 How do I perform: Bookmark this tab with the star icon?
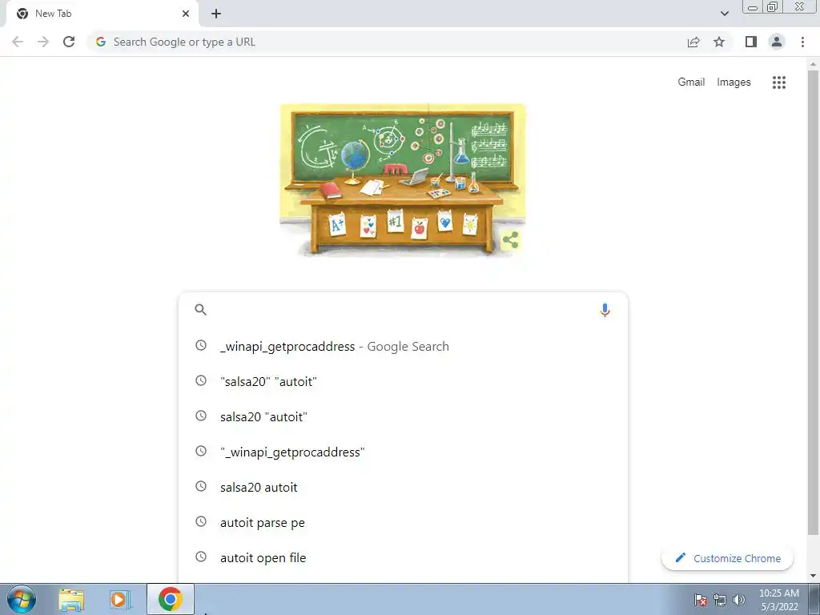tap(719, 42)
